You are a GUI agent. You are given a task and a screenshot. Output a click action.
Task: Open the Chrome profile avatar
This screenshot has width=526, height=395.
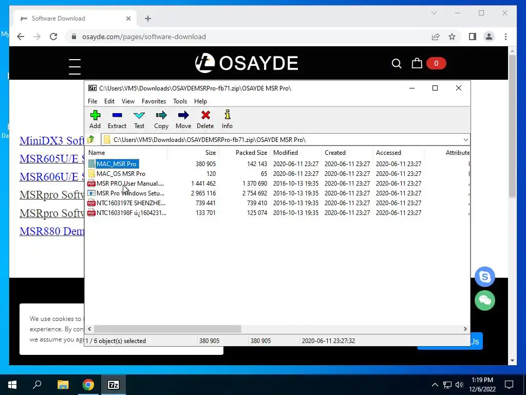click(x=489, y=37)
